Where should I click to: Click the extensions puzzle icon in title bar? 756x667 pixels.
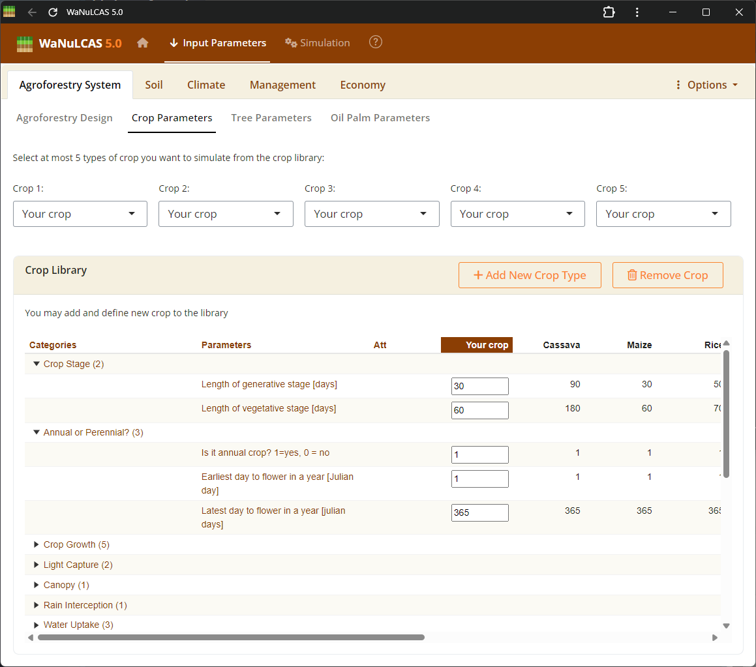pyautogui.click(x=609, y=12)
